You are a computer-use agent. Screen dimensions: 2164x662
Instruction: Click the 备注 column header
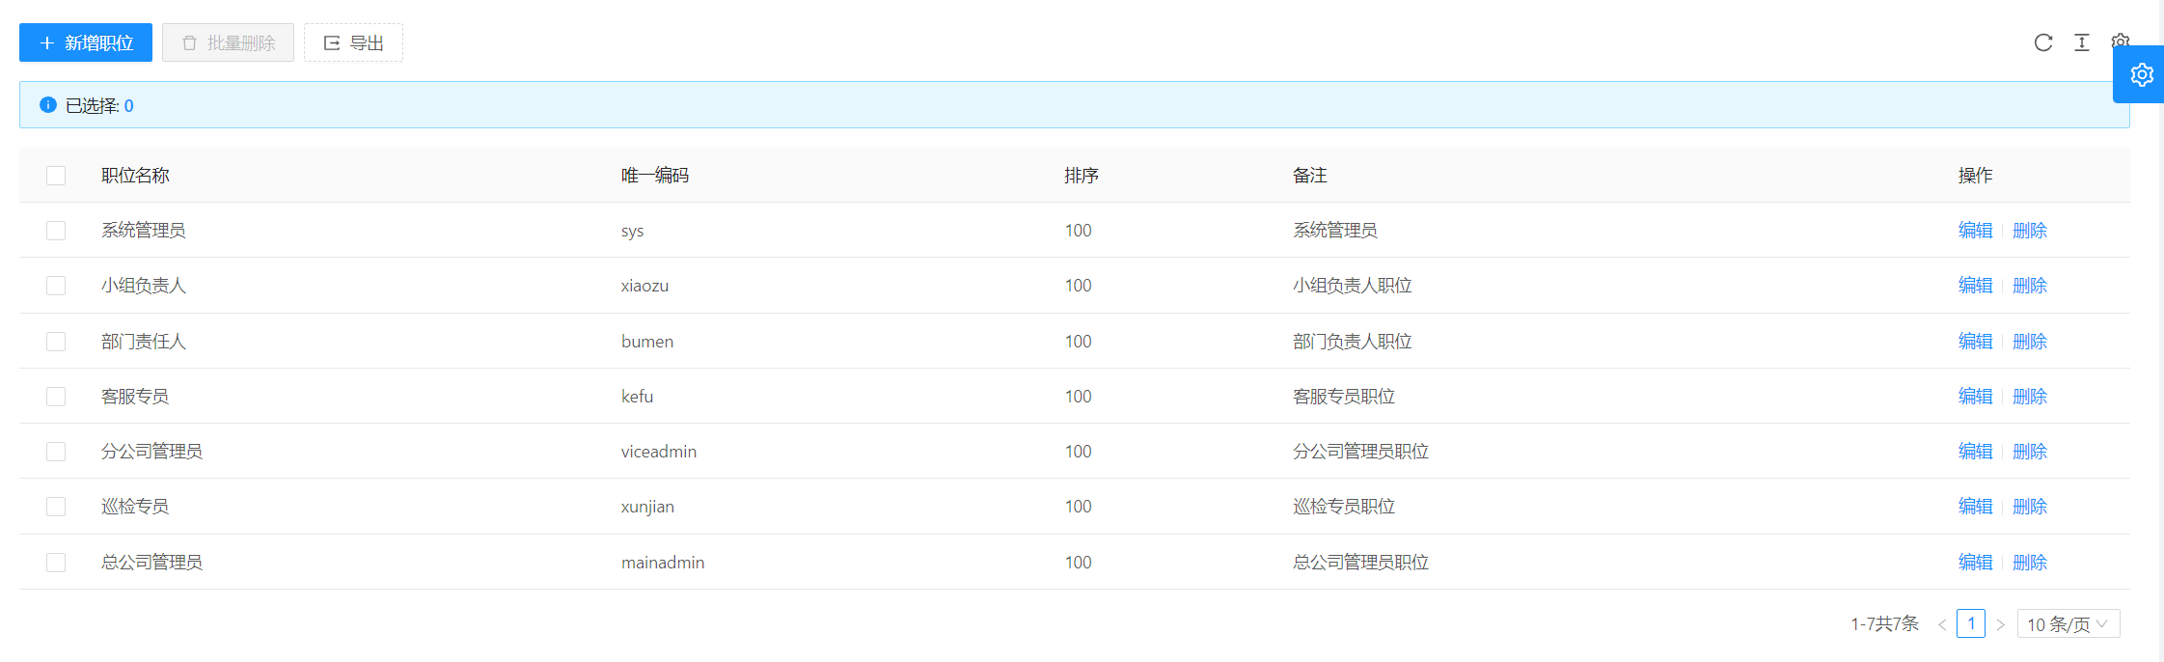(1310, 175)
